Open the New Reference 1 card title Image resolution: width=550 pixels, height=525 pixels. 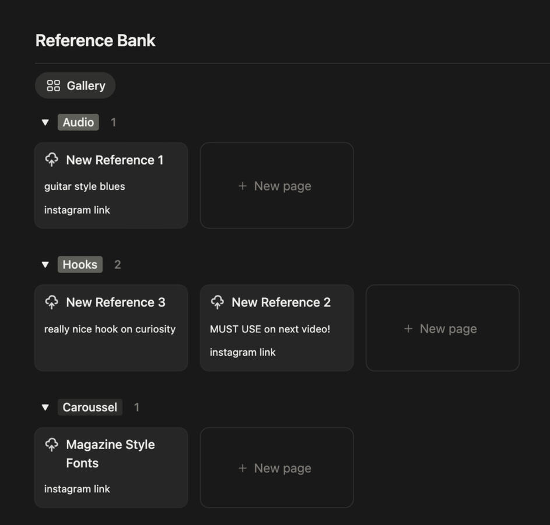(114, 160)
